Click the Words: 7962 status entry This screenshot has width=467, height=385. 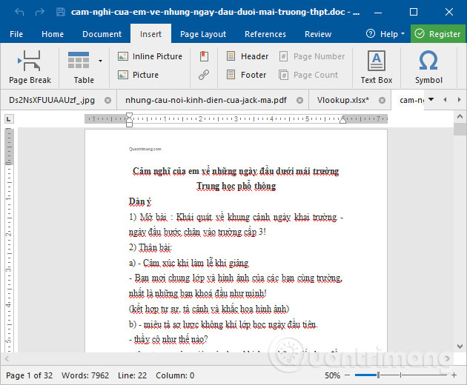tap(85, 375)
